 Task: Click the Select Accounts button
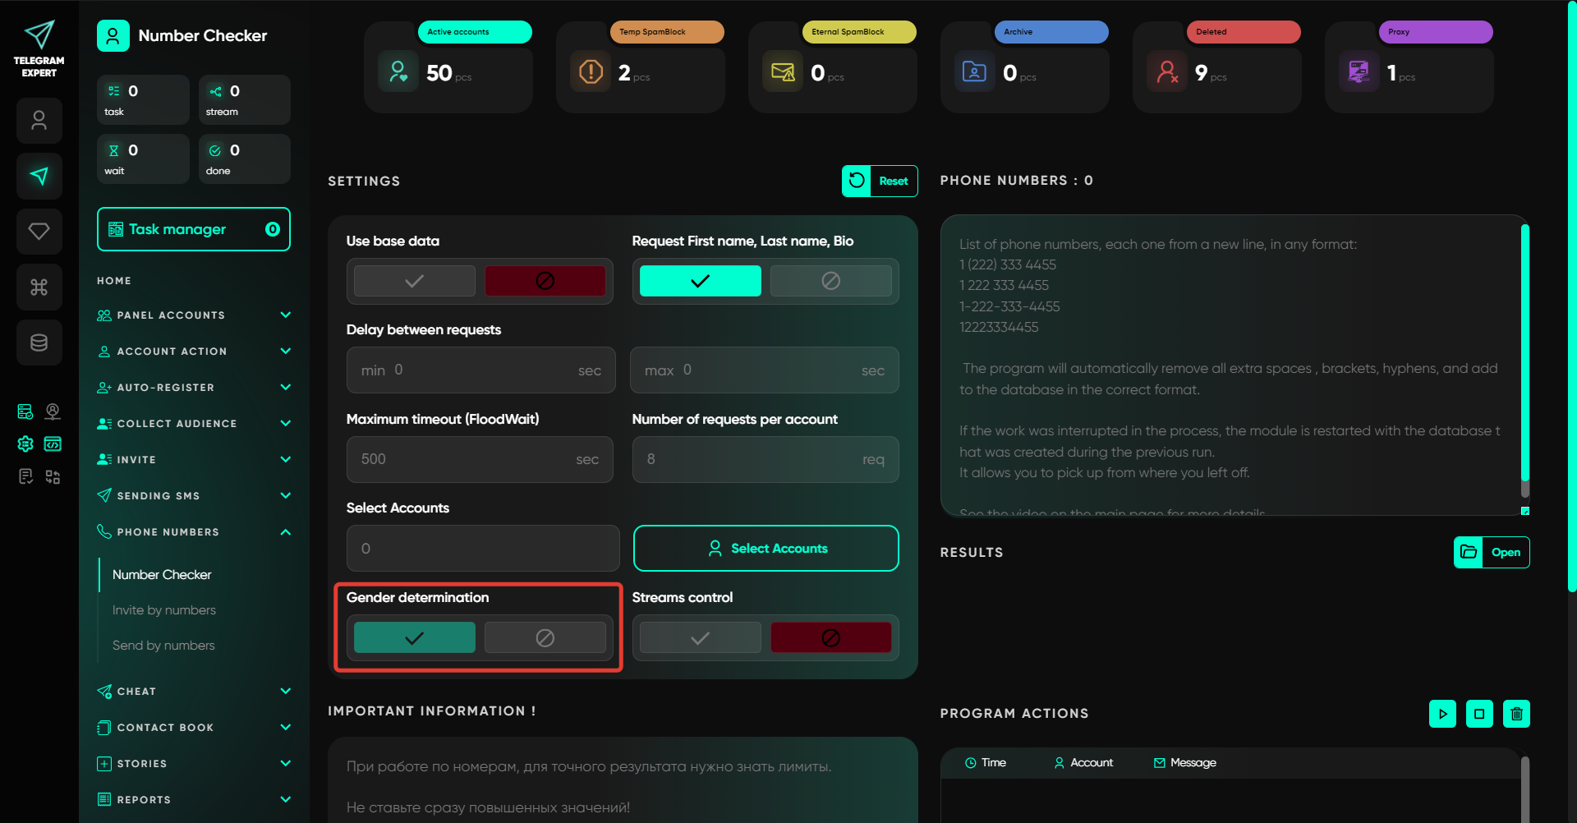click(766, 549)
